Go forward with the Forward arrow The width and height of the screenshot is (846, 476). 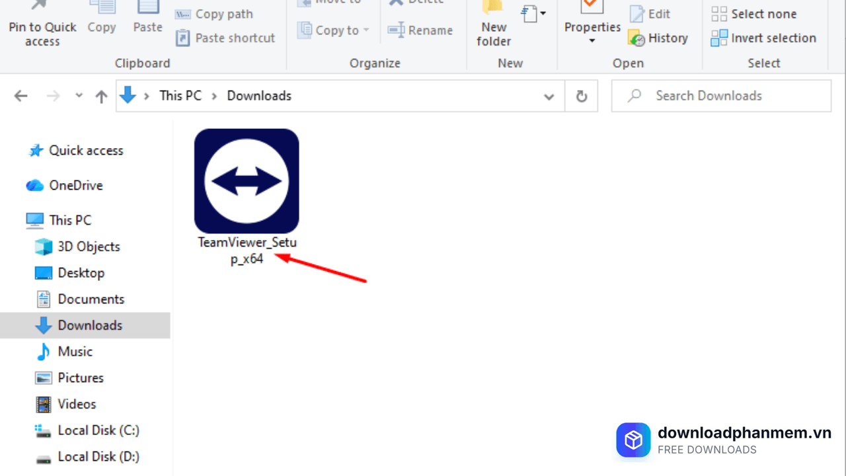pos(54,96)
